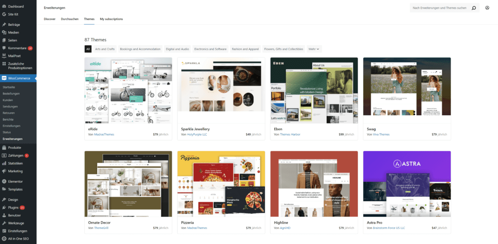This screenshot has width=498, height=244.
Task: Open the Brainstorm Force US LLC link
Action: pyautogui.click(x=389, y=228)
